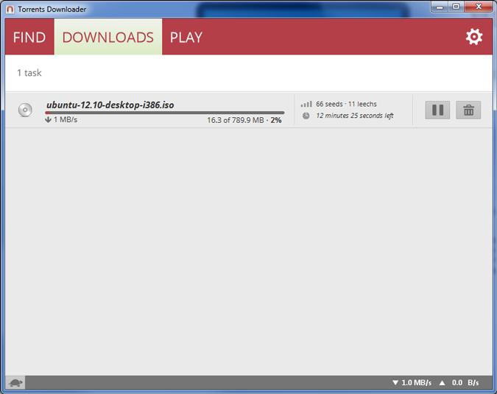Delete the ubuntu torrent with trash icon
This screenshot has width=497, height=394.
pyautogui.click(x=468, y=110)
